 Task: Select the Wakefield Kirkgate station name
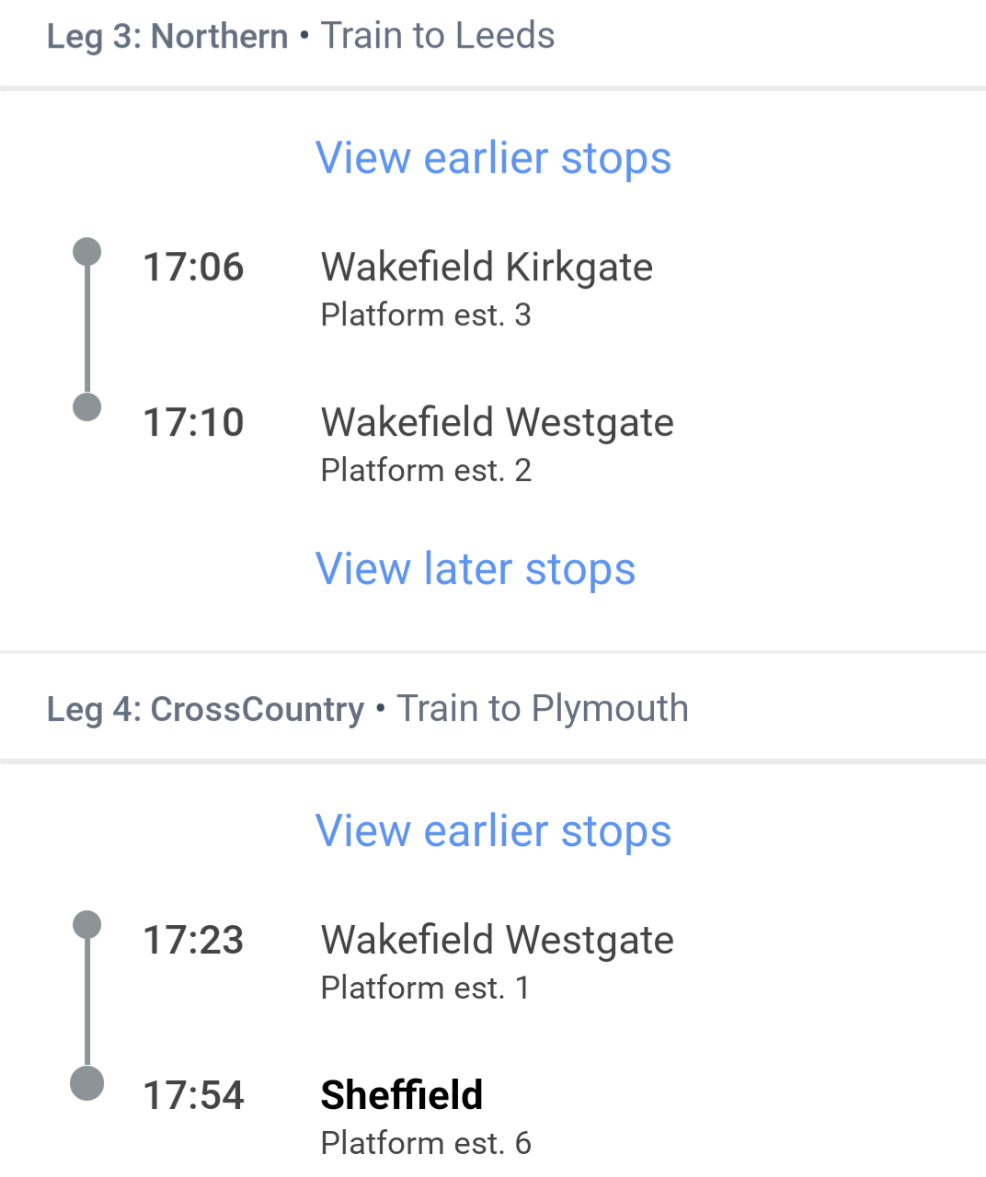click(x=487, y=268)
